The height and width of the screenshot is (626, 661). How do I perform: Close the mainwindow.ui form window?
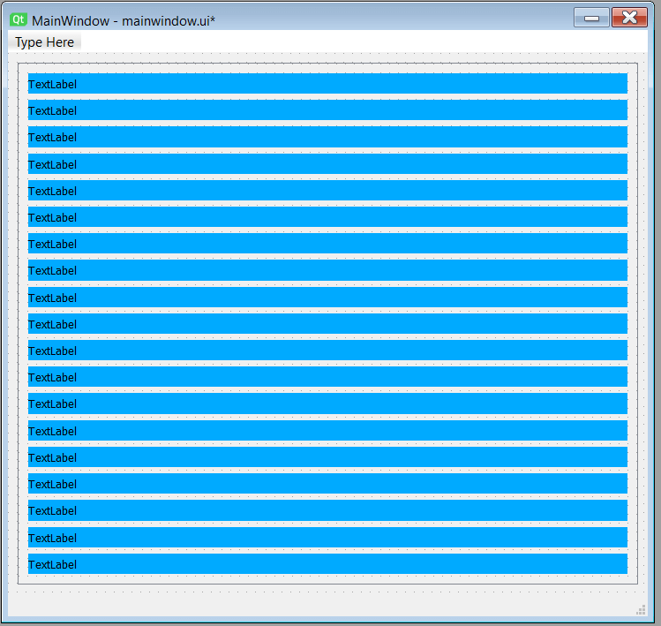coord(629,18)
